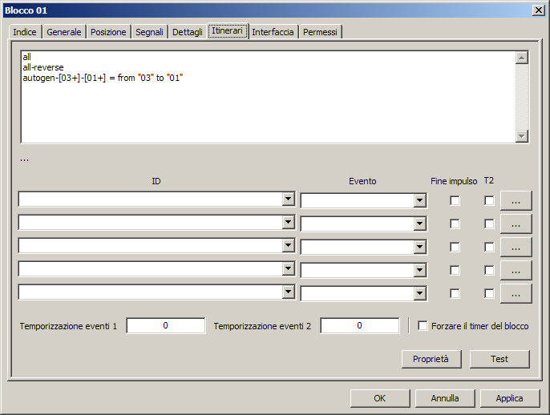Open the ID dropdown in the last row
This screenshot has width=550, height=415.
tap(288, 293)
